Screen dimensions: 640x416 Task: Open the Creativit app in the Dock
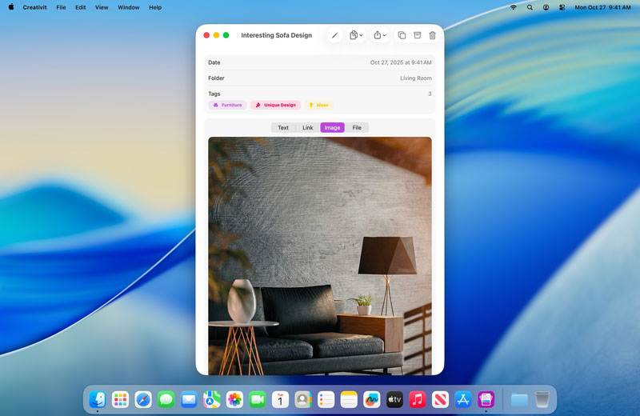pyautogui.click(x=486, y=399)
